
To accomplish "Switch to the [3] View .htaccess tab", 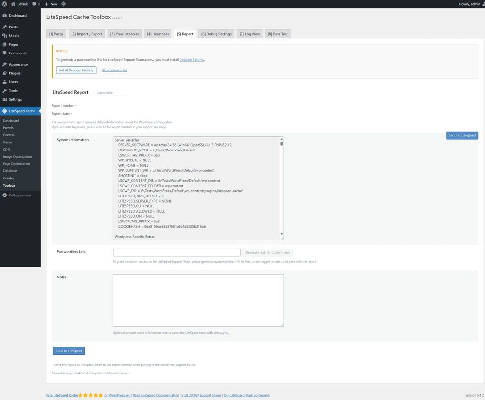I will coord(125,34).
